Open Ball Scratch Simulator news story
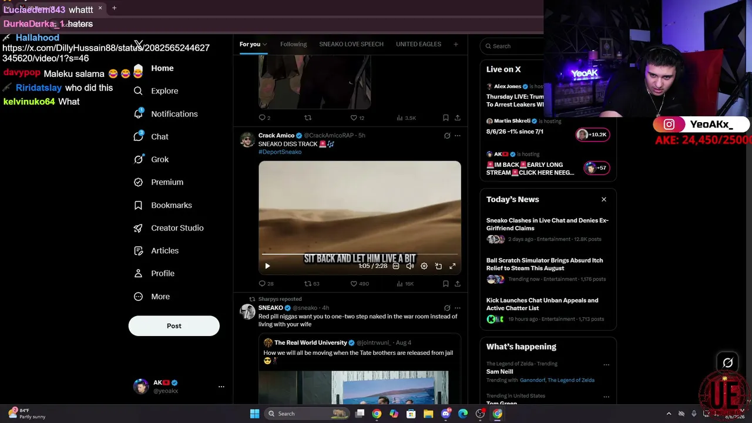Viewport: 752px width, 423px height. 548,269
